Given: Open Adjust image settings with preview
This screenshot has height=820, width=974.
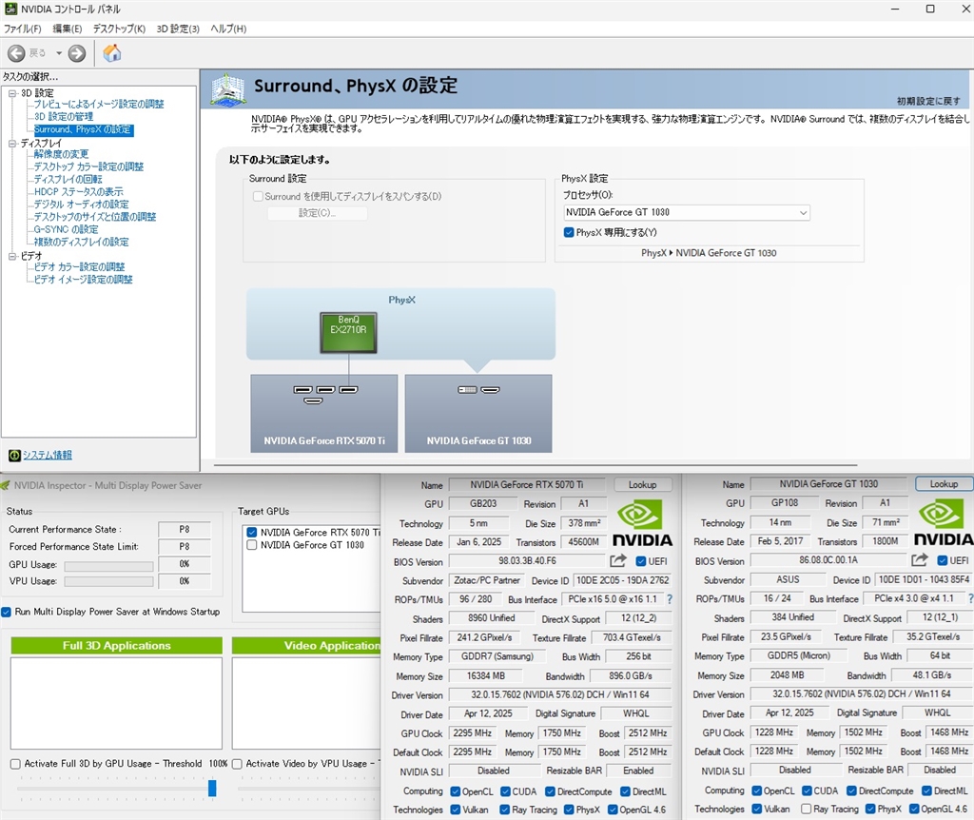Looking at the screenshot, I should pyautogui.click(x=99, y=105).
